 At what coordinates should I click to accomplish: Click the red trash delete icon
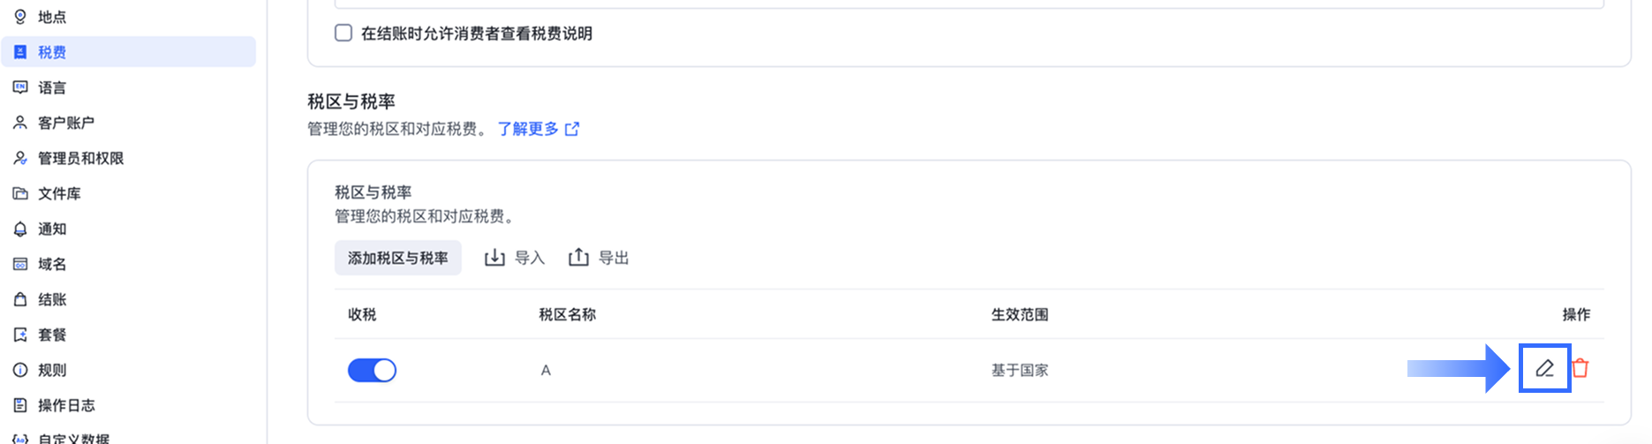click(1580, 369)
